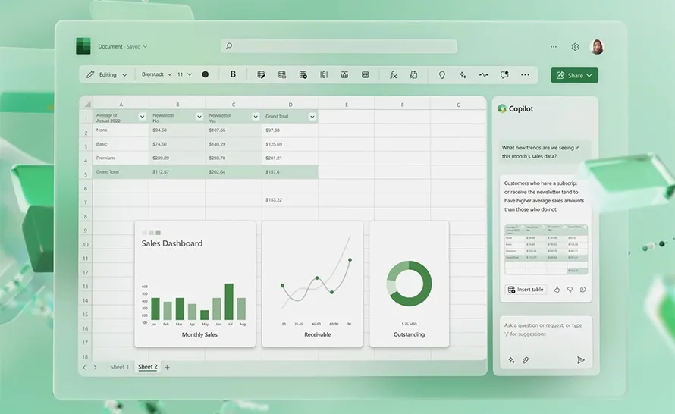Select column A header
This screenshot has height=414, width=675.
121,104
